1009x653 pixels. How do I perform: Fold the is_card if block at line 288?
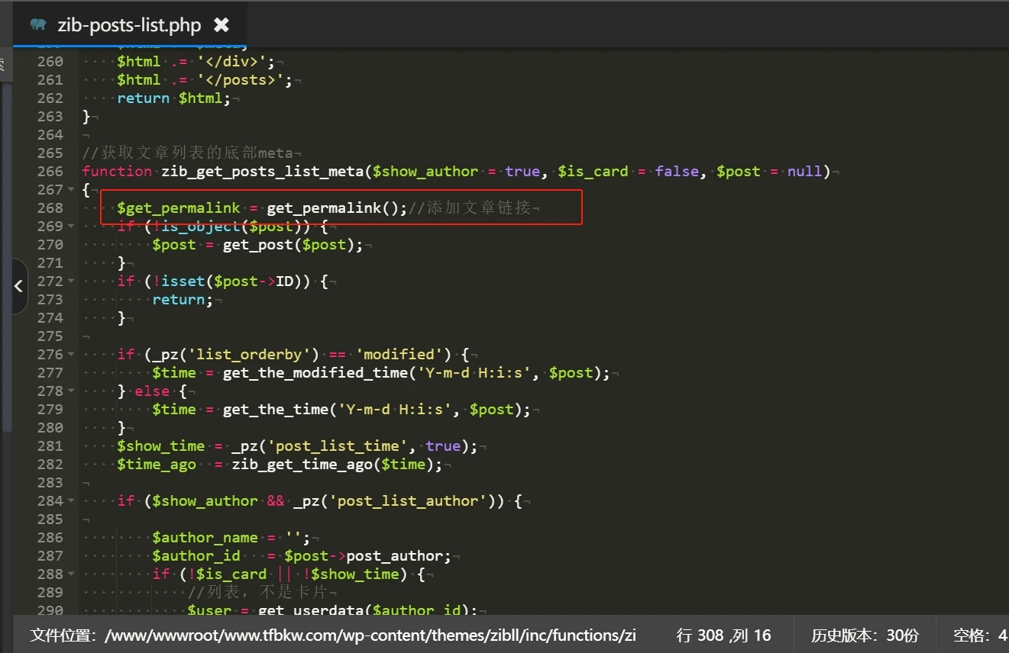(x=71, y=574)
